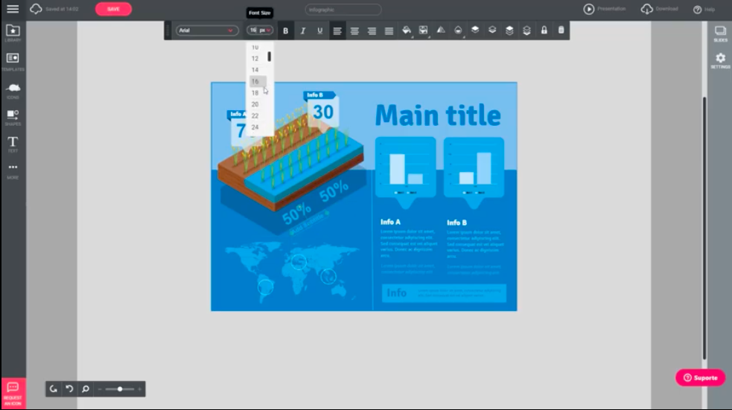
Task: Toggle italic formatting
Action: click(302, 31)
